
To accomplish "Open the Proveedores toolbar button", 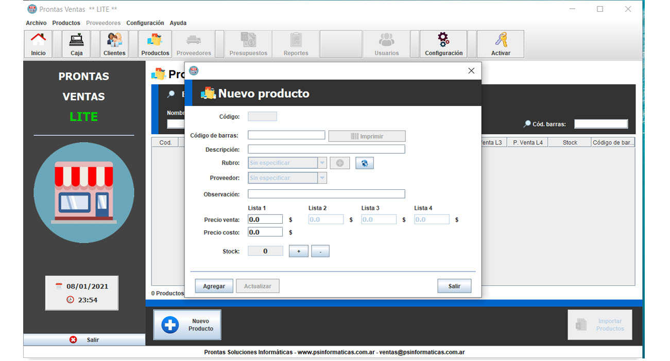I will click(194, 44).
